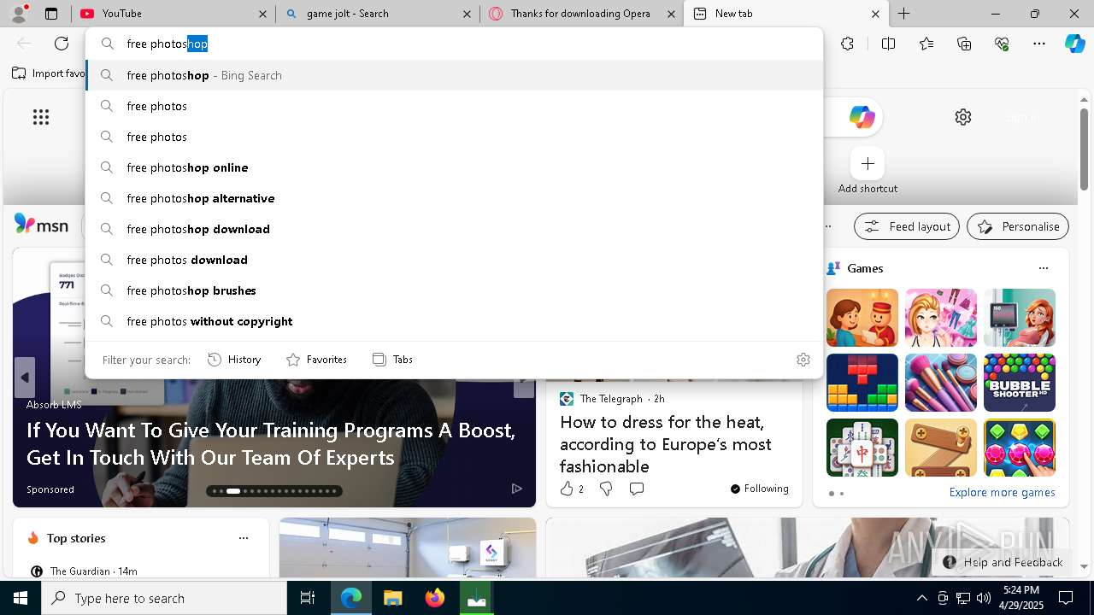
Task: Open page settings gear icon
Action: (x=963, y=117)
